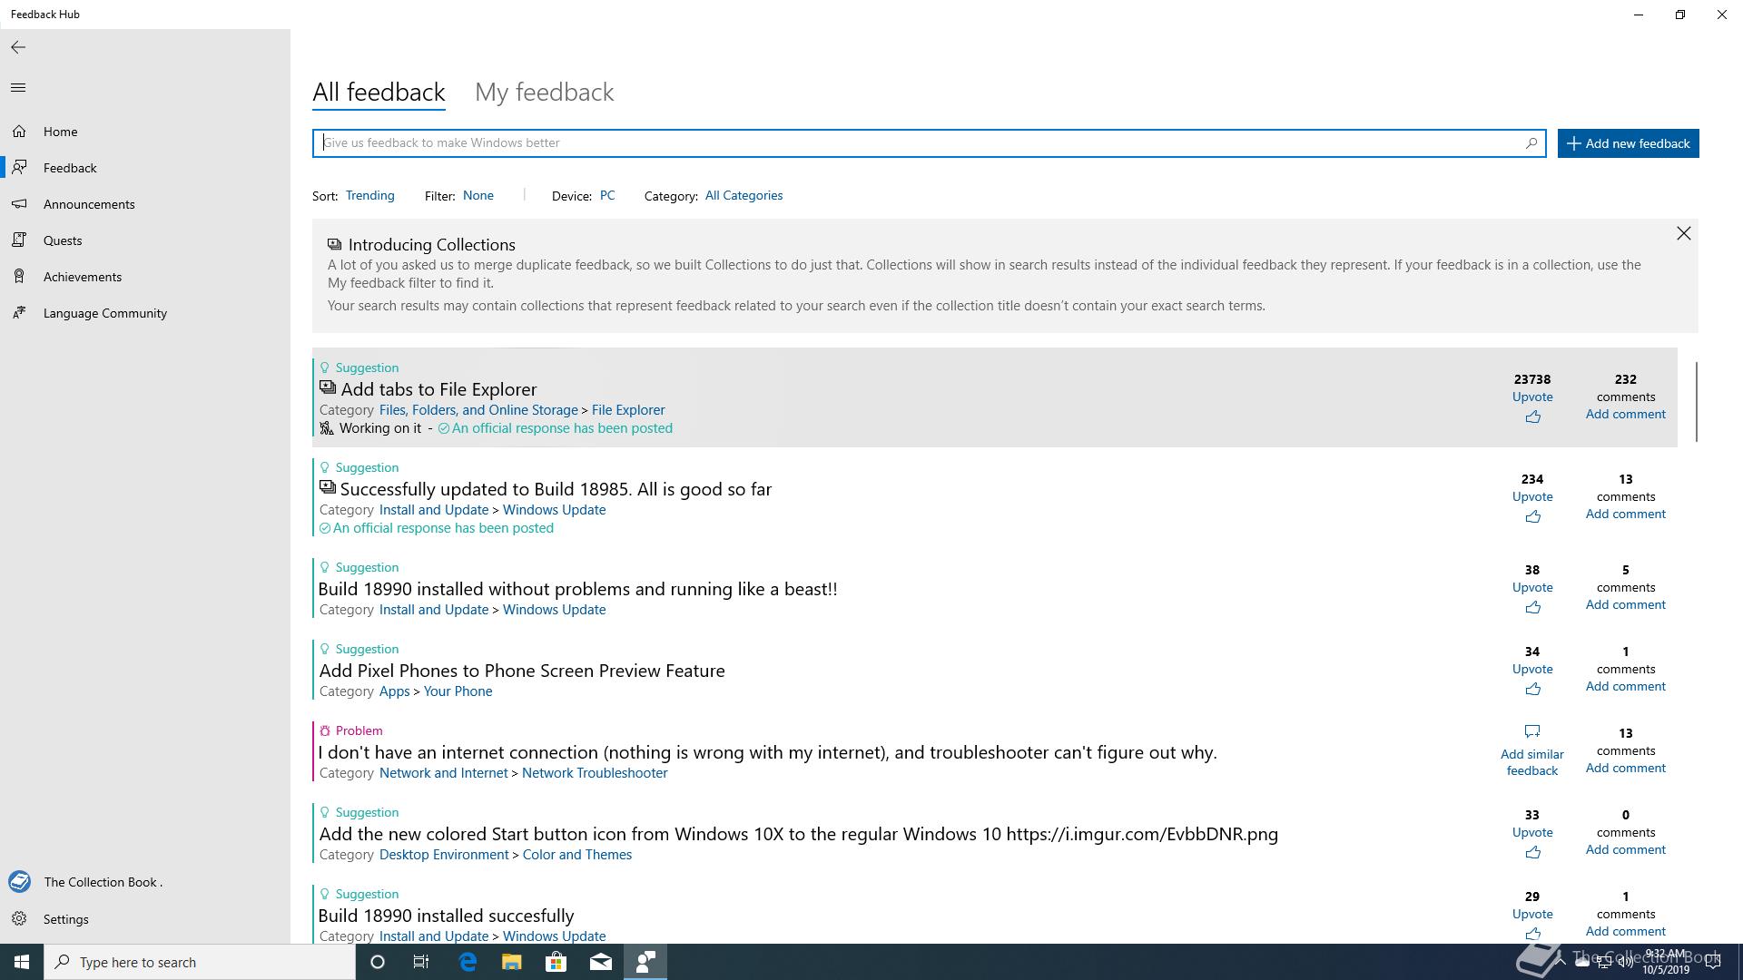
Task: Add comment on internet connection problem
Action: tap(1626, 768)
